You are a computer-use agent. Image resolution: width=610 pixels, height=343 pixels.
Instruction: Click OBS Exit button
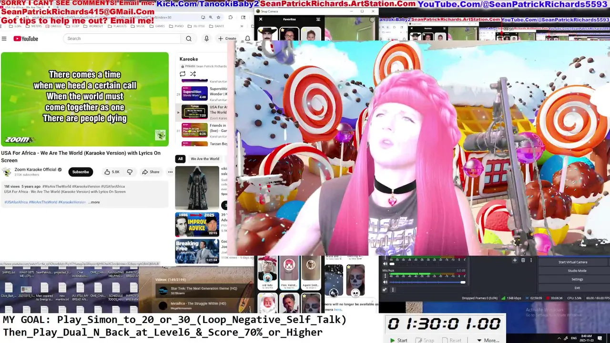coord(577,288)
